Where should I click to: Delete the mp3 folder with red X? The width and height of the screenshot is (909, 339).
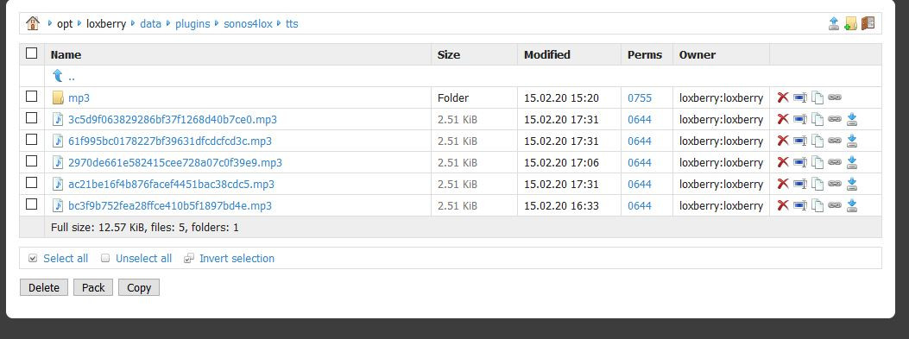(x=783, y=97)
